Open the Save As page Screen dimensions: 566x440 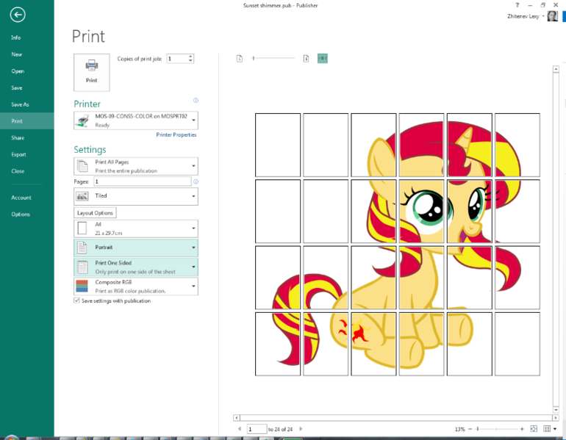pyautogui.click(x=20, y=104)
